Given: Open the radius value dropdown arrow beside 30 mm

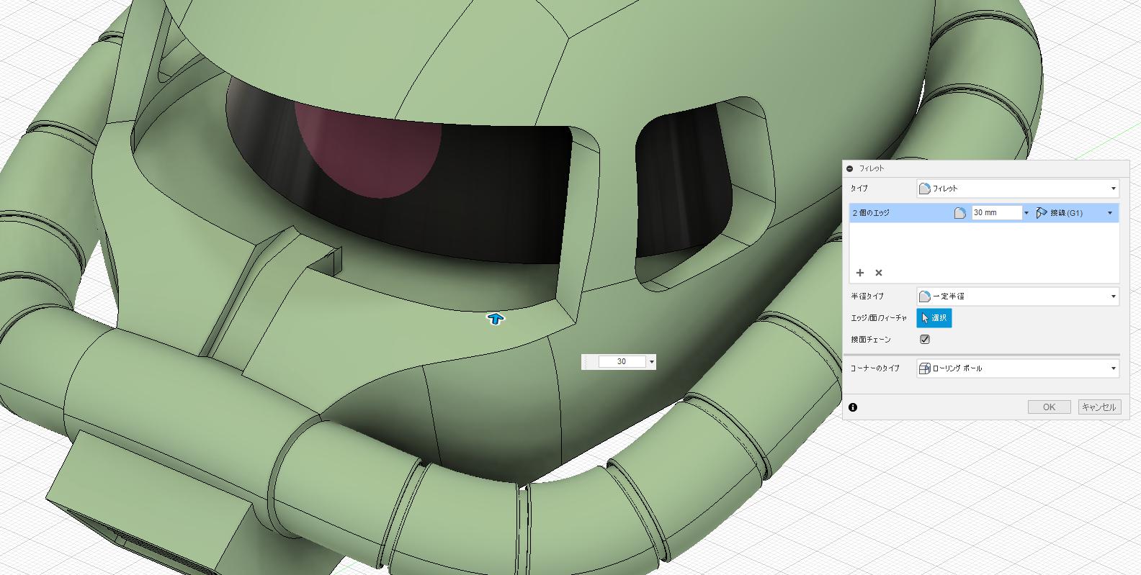Looking at the screenshot, I should 1026,214.
